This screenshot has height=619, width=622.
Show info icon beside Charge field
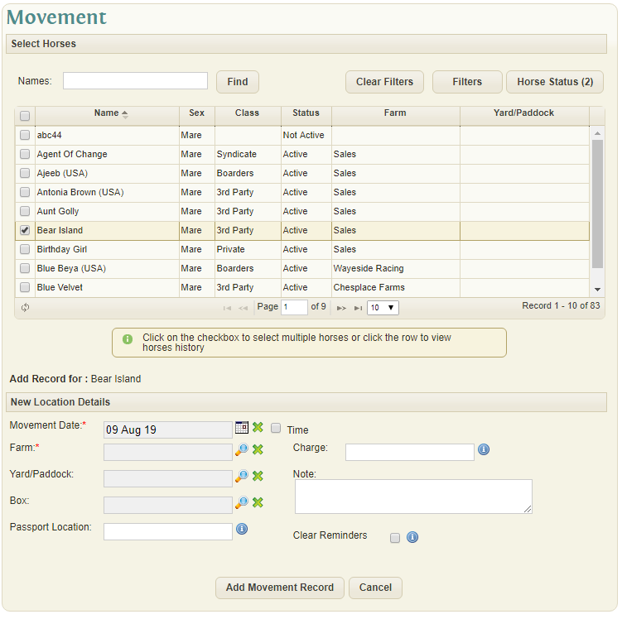pyautogui.click(x=484, y=449)
